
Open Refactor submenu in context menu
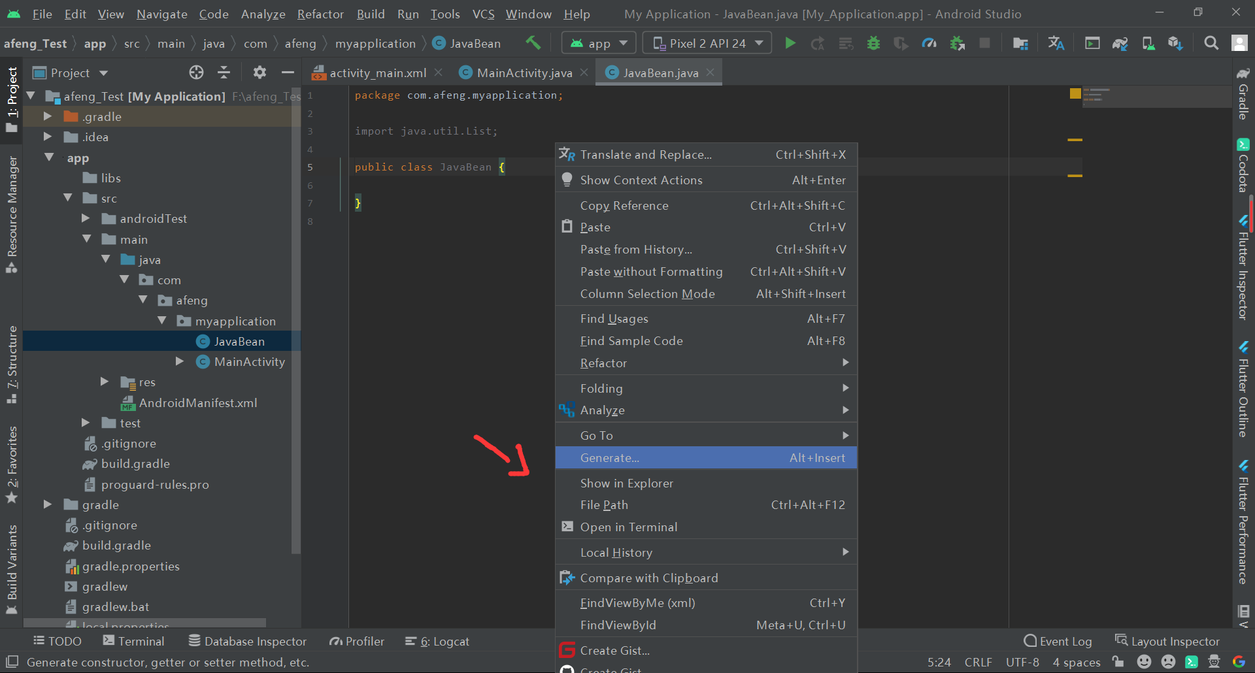tap(706, 363)
